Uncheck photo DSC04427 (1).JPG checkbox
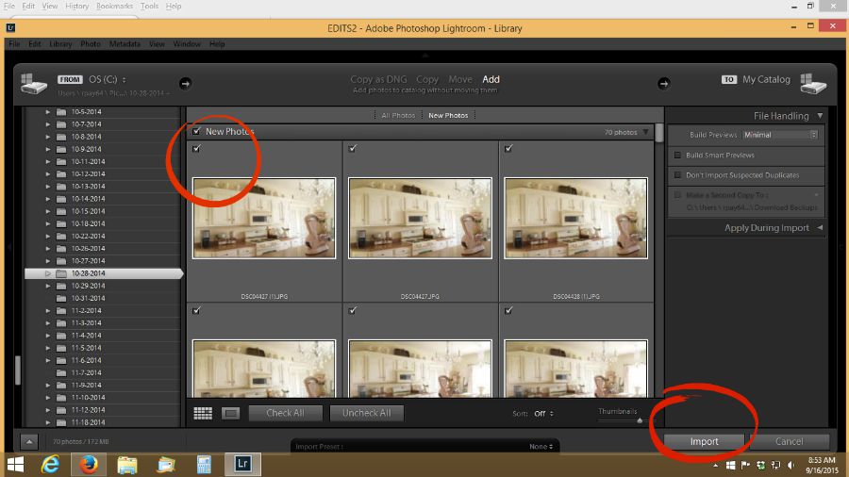The image size is (849, 477). (196, 148)
